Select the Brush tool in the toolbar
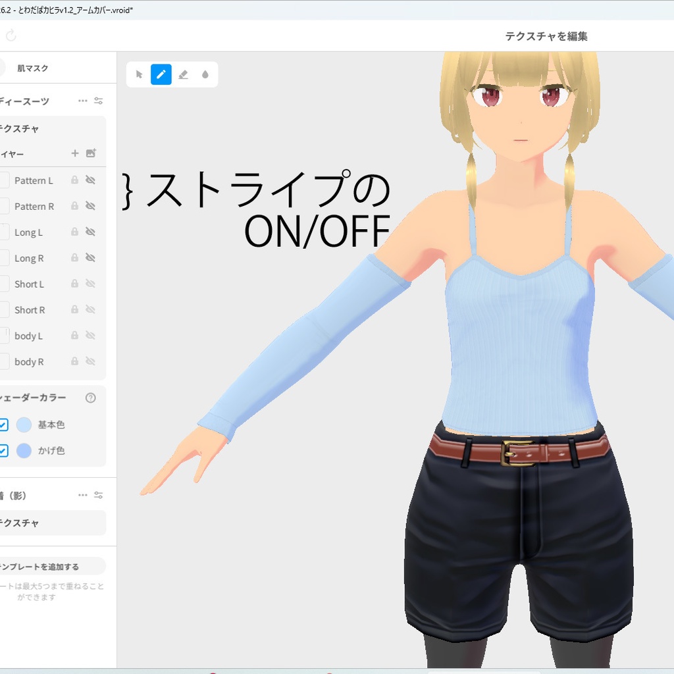This screenshot has height=674, width=674. pyautogui.click(x=161, y=74)
